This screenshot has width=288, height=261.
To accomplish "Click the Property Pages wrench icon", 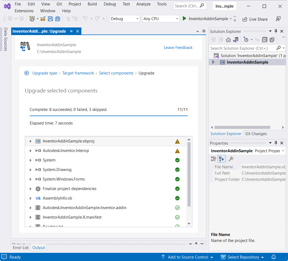I will [231, 159].
